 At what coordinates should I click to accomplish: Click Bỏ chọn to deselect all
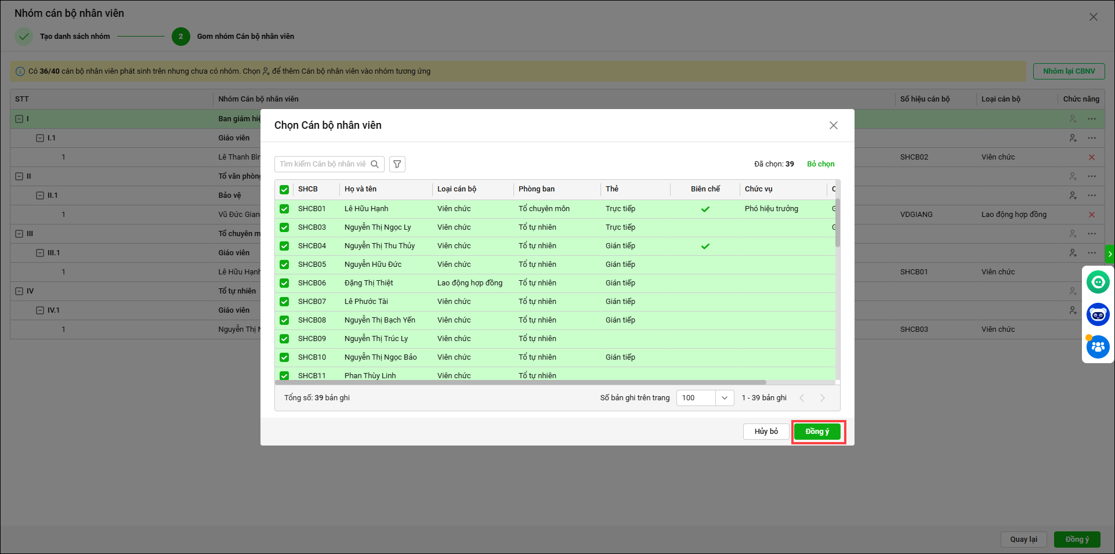820,164
